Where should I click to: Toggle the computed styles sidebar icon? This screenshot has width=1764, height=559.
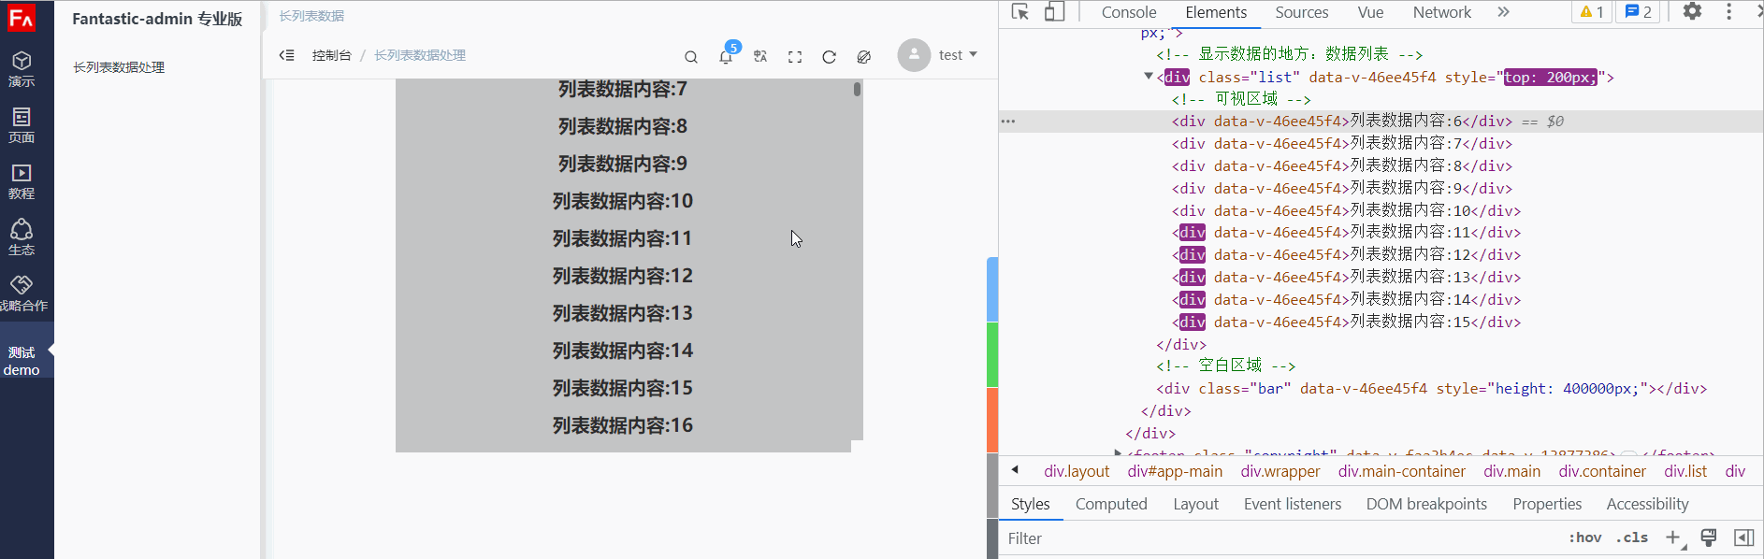[x=1743, y=537]
